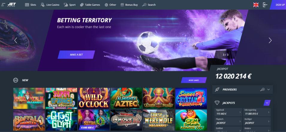Show previous banner slide with left arrow
The width and height of the screenshot is (286, 132).
16,40
